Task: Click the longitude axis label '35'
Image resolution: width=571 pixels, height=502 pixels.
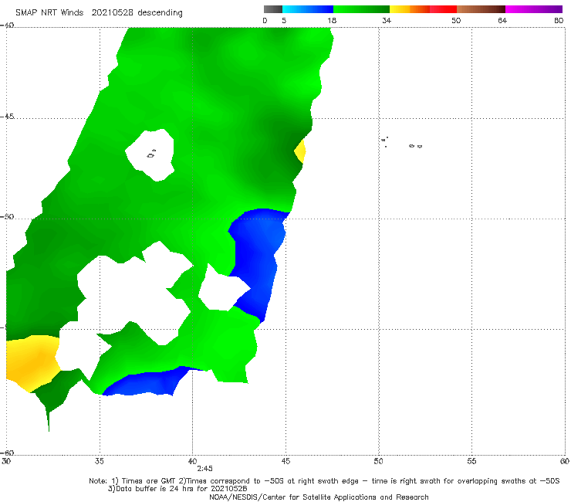Action: [x=99, y=461]
